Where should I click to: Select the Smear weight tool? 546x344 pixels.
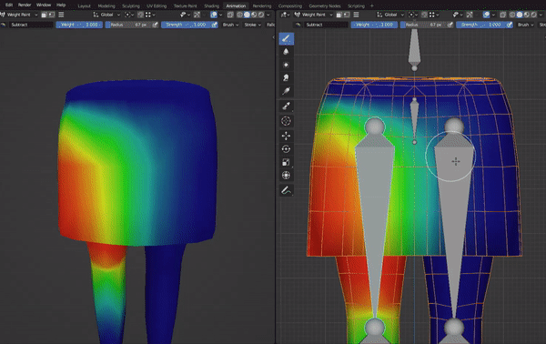tap(287, 78)
